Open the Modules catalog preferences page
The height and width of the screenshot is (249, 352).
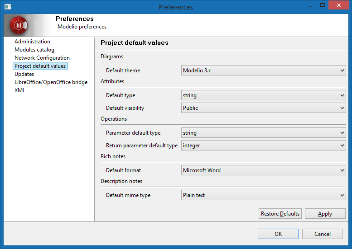(x=34, y=50)
